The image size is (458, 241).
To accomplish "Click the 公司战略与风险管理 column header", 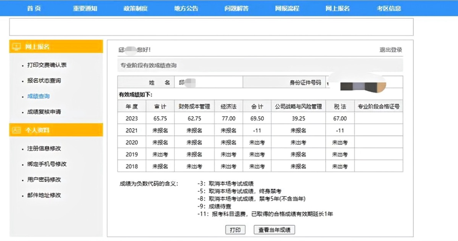I will [x=298, y=106].
